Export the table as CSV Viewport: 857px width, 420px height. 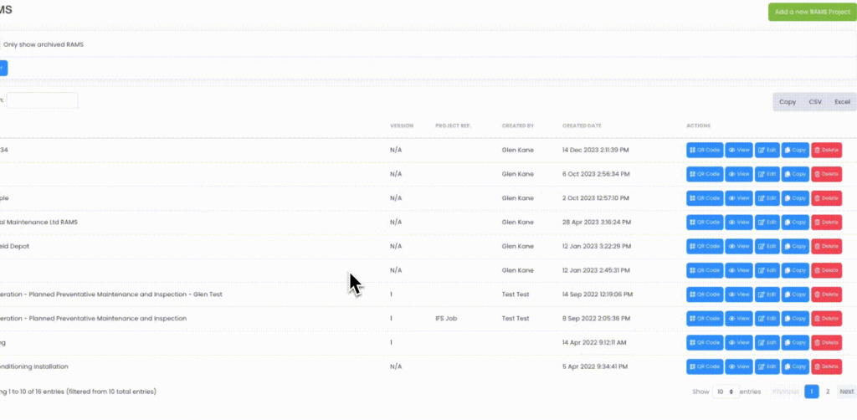[815, 101]
